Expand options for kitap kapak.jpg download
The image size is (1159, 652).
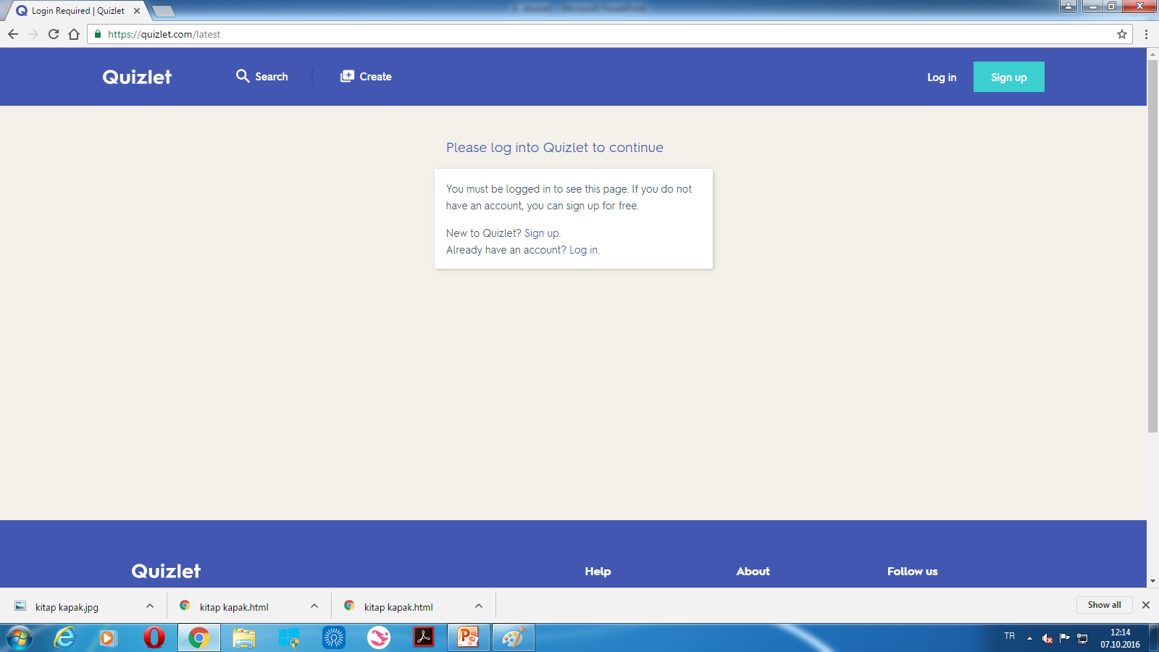pyautogui.click(x=150, y=606)
